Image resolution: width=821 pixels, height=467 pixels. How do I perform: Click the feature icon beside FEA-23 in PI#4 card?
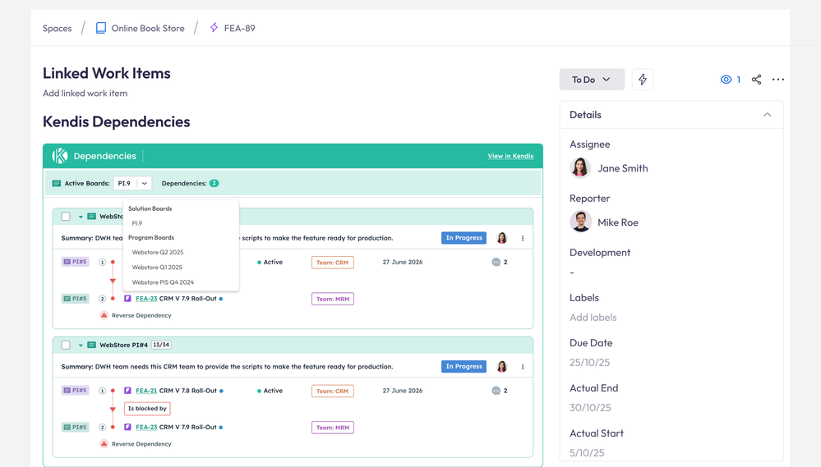pyautogui.click(x=127, y=428)
